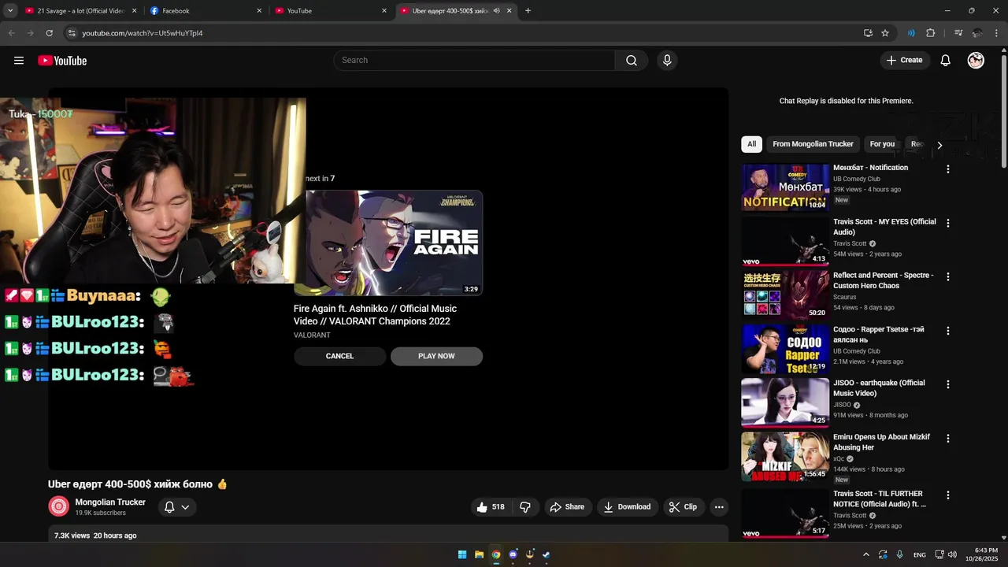The height and width of the screenshot is (567, 1008).
Task: Open more actions ellipsis under video
Action: 719,507
